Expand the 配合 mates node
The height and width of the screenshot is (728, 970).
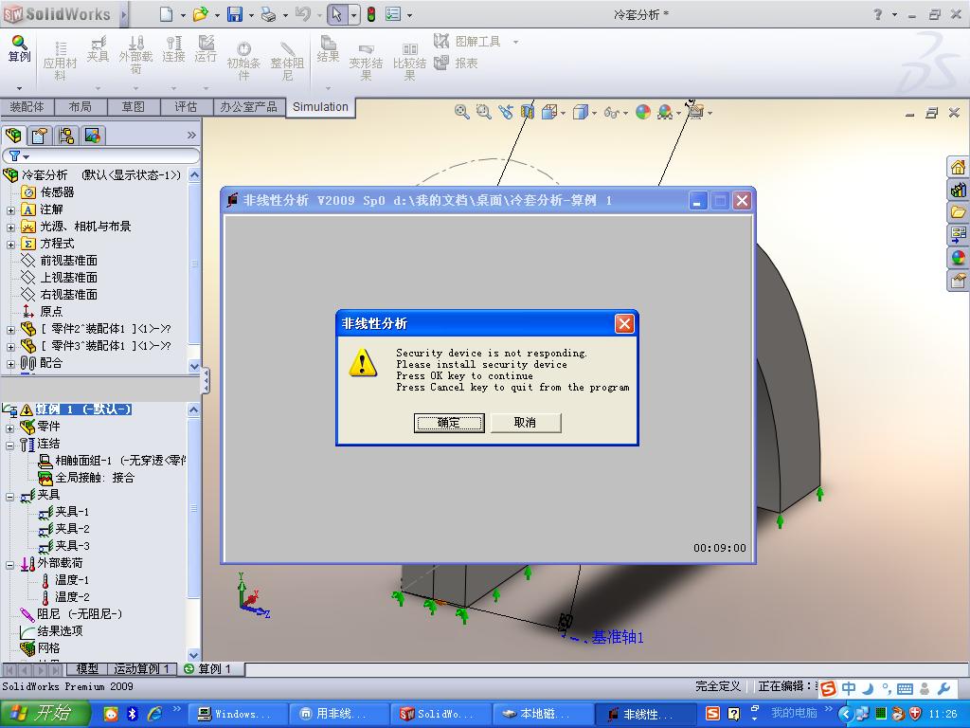click(10, 363)
